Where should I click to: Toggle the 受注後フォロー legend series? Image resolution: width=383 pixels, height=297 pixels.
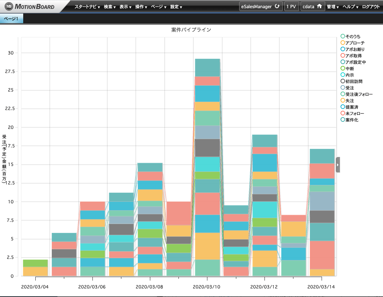(357, 94)
